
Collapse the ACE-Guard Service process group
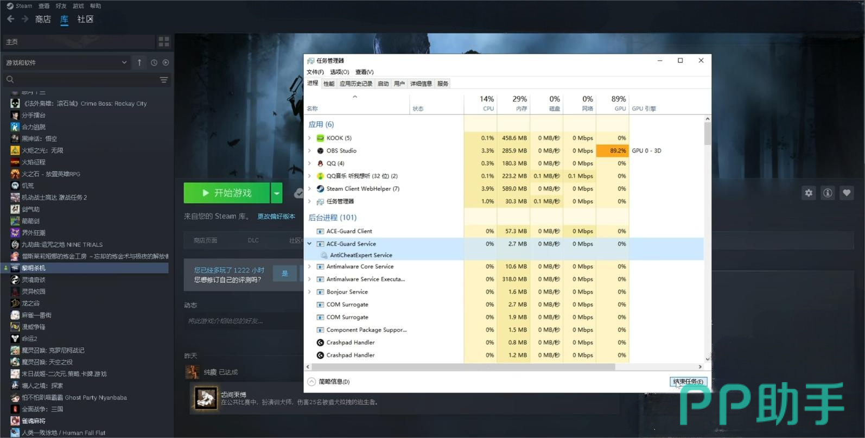[x=309, y=244]
